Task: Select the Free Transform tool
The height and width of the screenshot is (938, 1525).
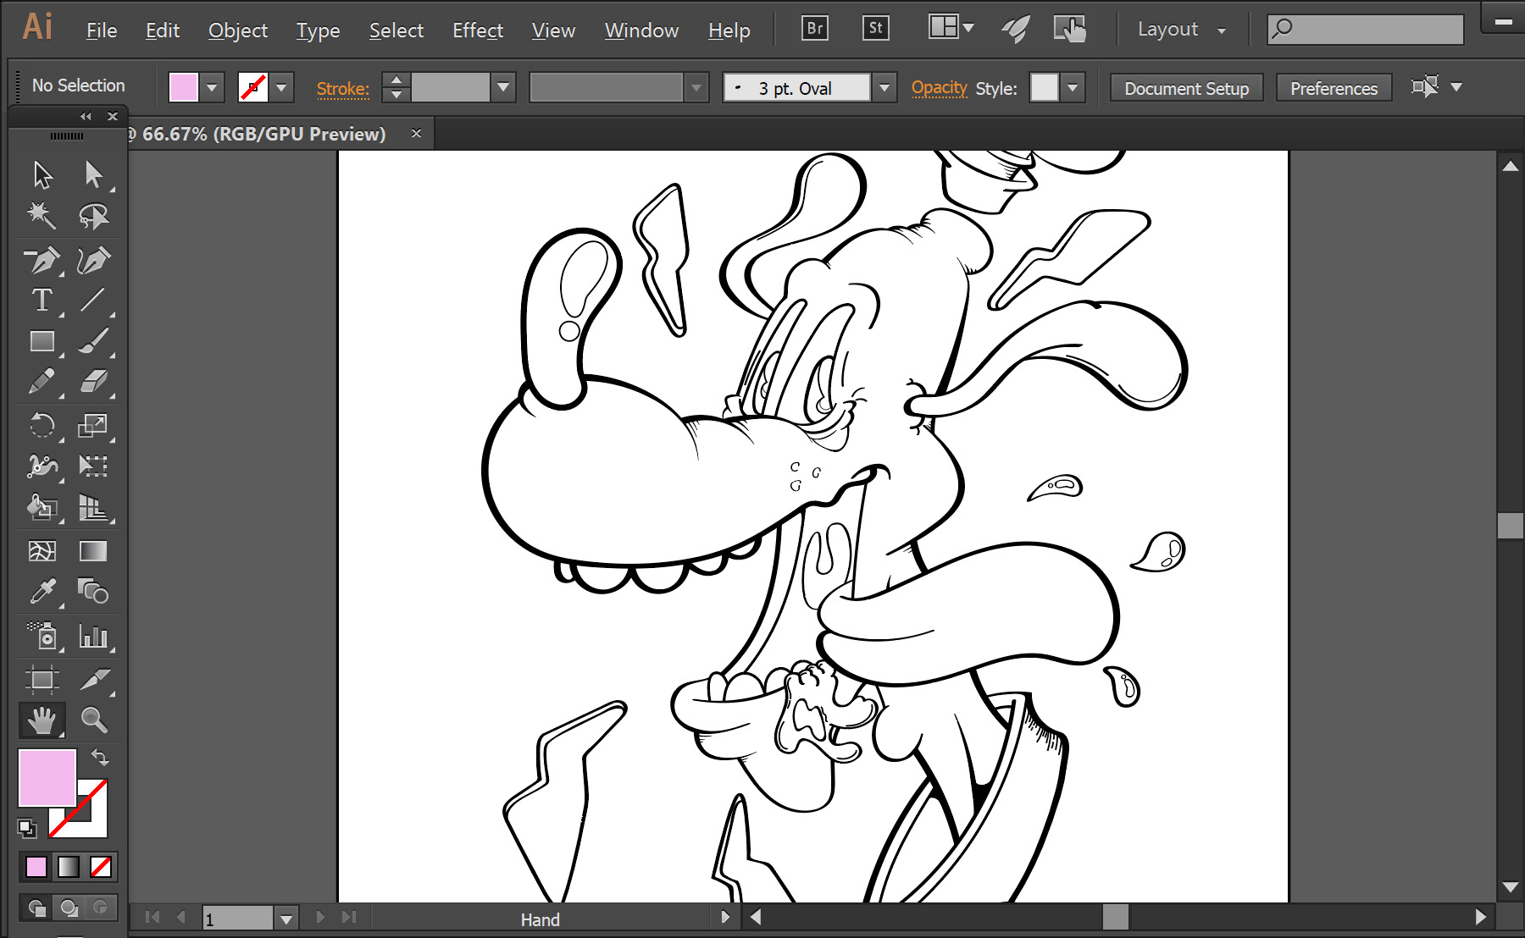Action: 93,466
